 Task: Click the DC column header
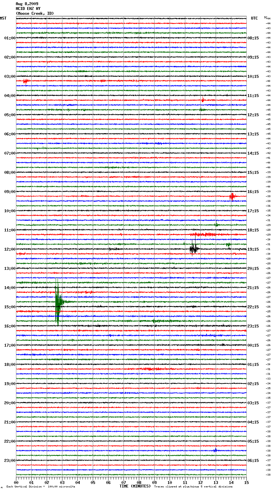pyautogui.click(x=266, y=17)
